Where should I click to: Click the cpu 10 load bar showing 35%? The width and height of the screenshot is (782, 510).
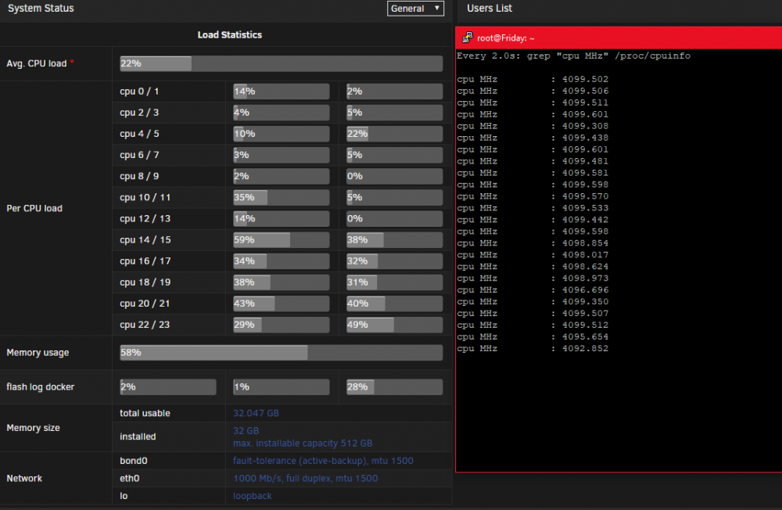coord(282,198)
